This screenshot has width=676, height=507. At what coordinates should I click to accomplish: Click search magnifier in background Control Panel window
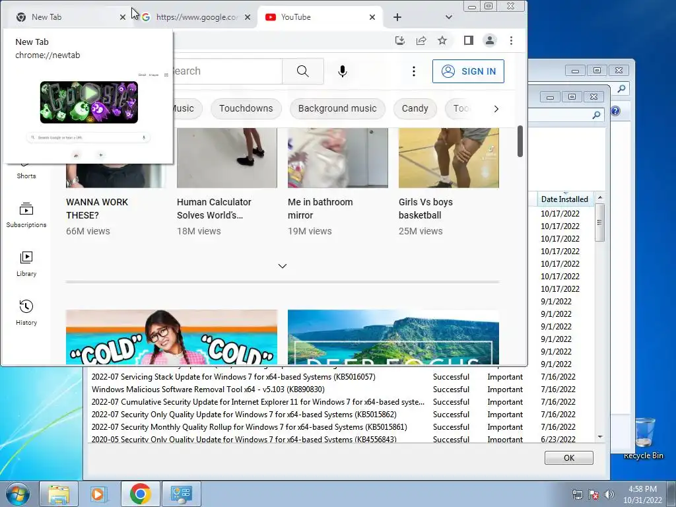[621, 88]
